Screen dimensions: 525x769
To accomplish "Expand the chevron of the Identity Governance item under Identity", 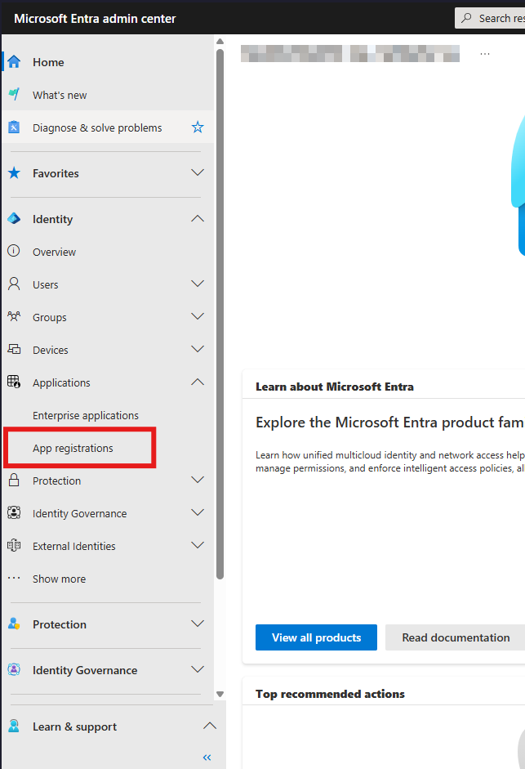I will point(198,512).
